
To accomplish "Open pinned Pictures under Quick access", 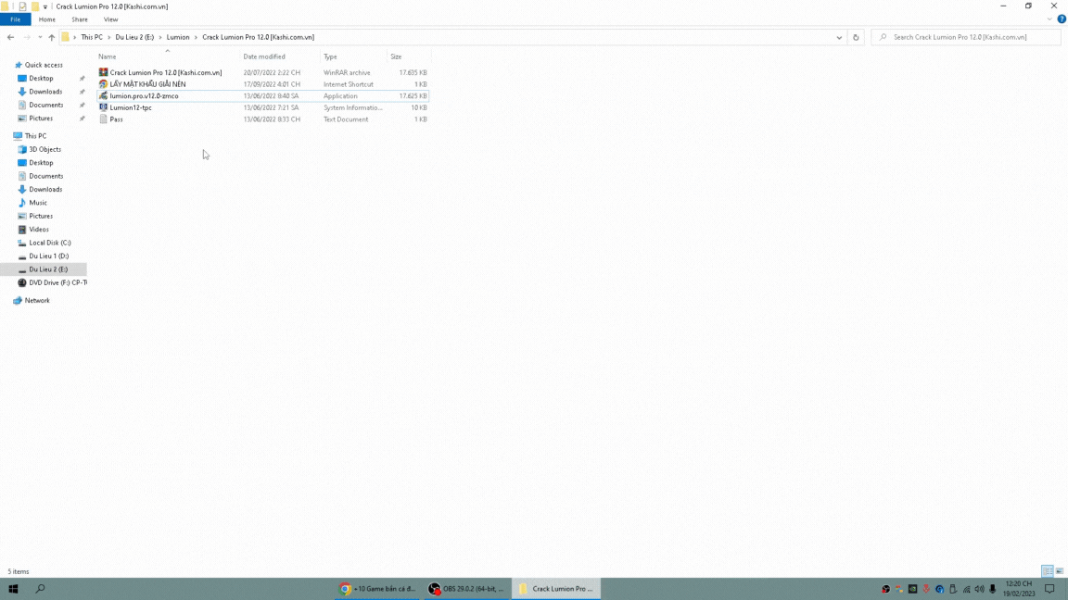I will 40,119.
